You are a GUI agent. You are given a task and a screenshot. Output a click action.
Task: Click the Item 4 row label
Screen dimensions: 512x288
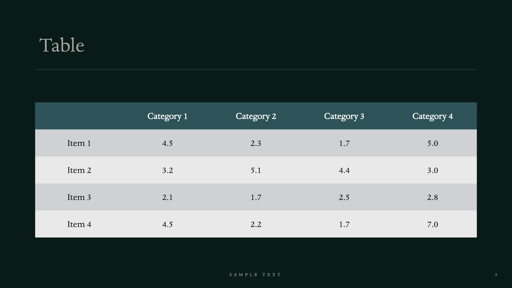click(x=79, y=224)
